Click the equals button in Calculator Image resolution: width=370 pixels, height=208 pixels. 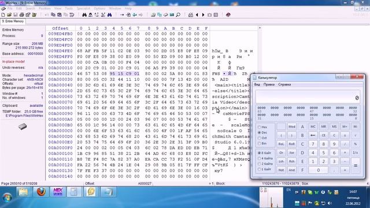point(356,166)
